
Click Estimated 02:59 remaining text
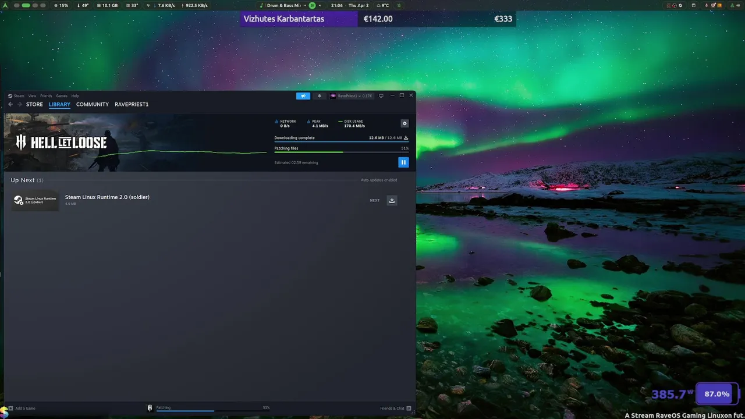(x=296, y=162)
